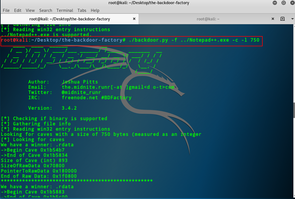Click the lower 'Gathering file info' line
The image size is (295, 199).
36,124
